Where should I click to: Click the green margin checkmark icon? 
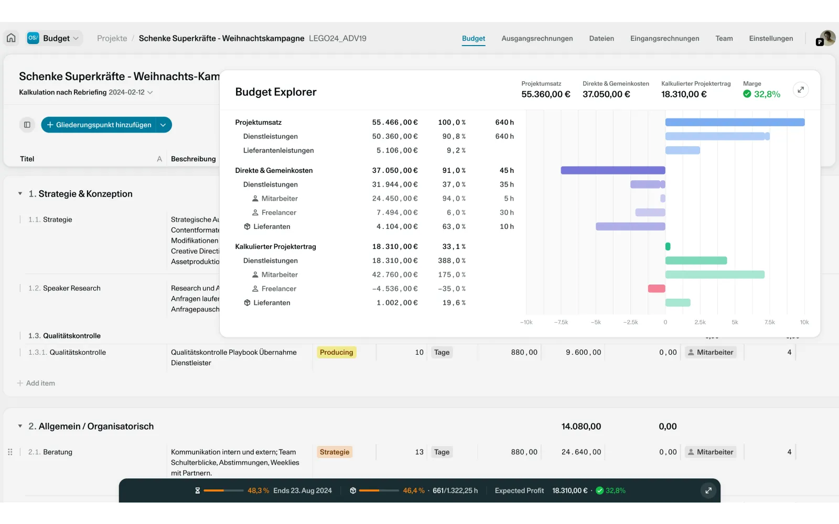coord(747,94)
